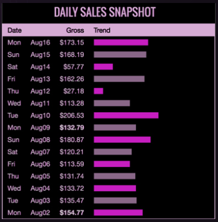The image size is (218, 222).
Task: Select the Fri Aug13 row
Action: pyautogui.click(x=109, y=79)
